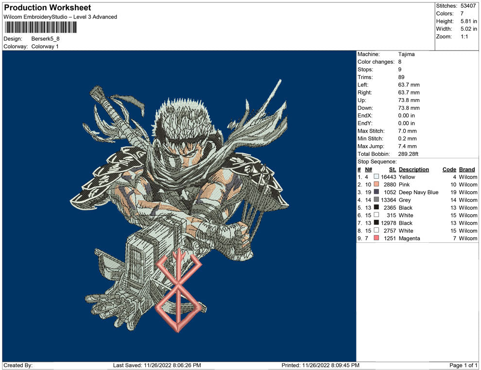Viewport: 481px width, 370px height.
Task: Click the Deep Navy Blue thread swatch
Action: pos(377,192)
